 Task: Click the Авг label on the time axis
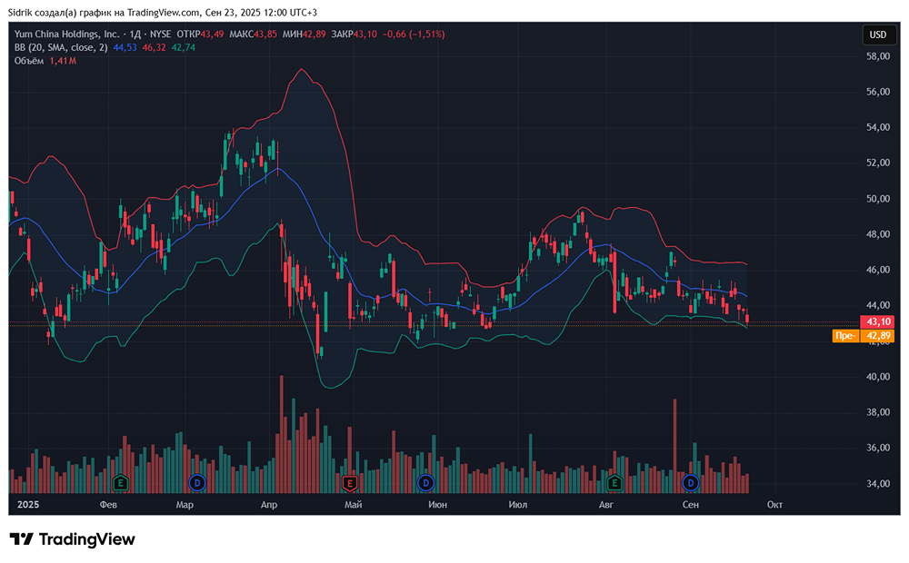(x=605, y=505)
